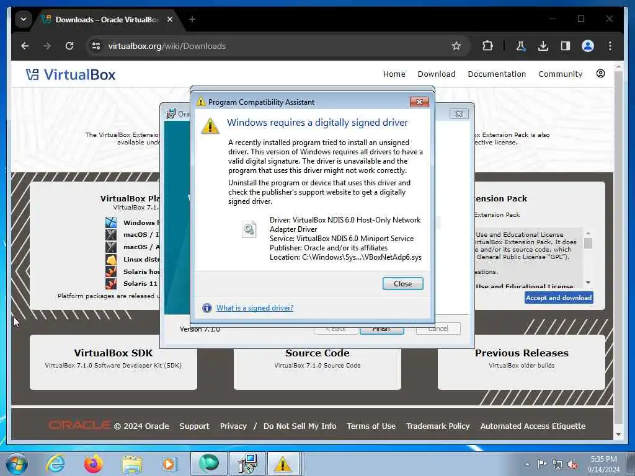Open Automated Access Etiquette footer link
Viewport: 635px width, 476px height.
click(x=533, y=426)
